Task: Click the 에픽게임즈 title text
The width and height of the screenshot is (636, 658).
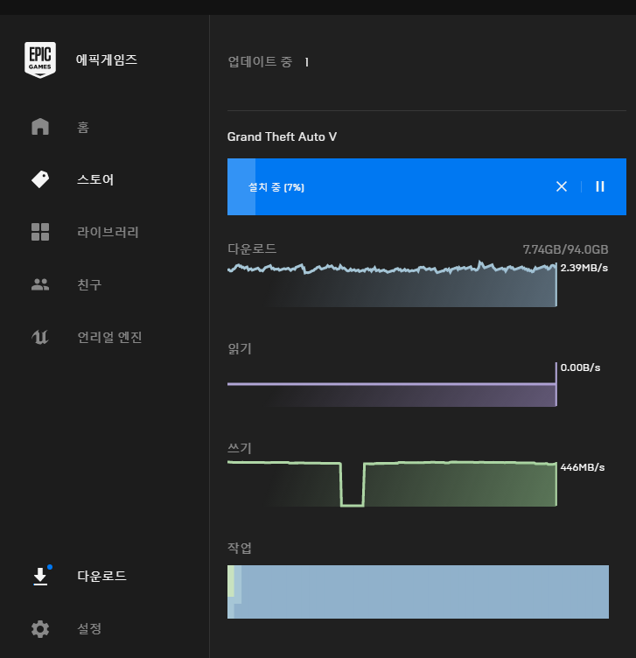Action: pyautogui.click(x=107, y=60)
